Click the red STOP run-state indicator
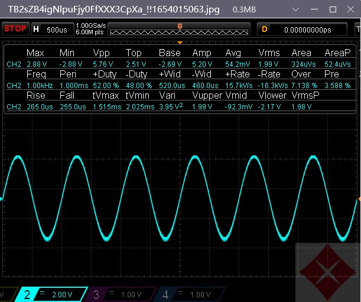Viewport: 361px width, 302px height. 15,28
